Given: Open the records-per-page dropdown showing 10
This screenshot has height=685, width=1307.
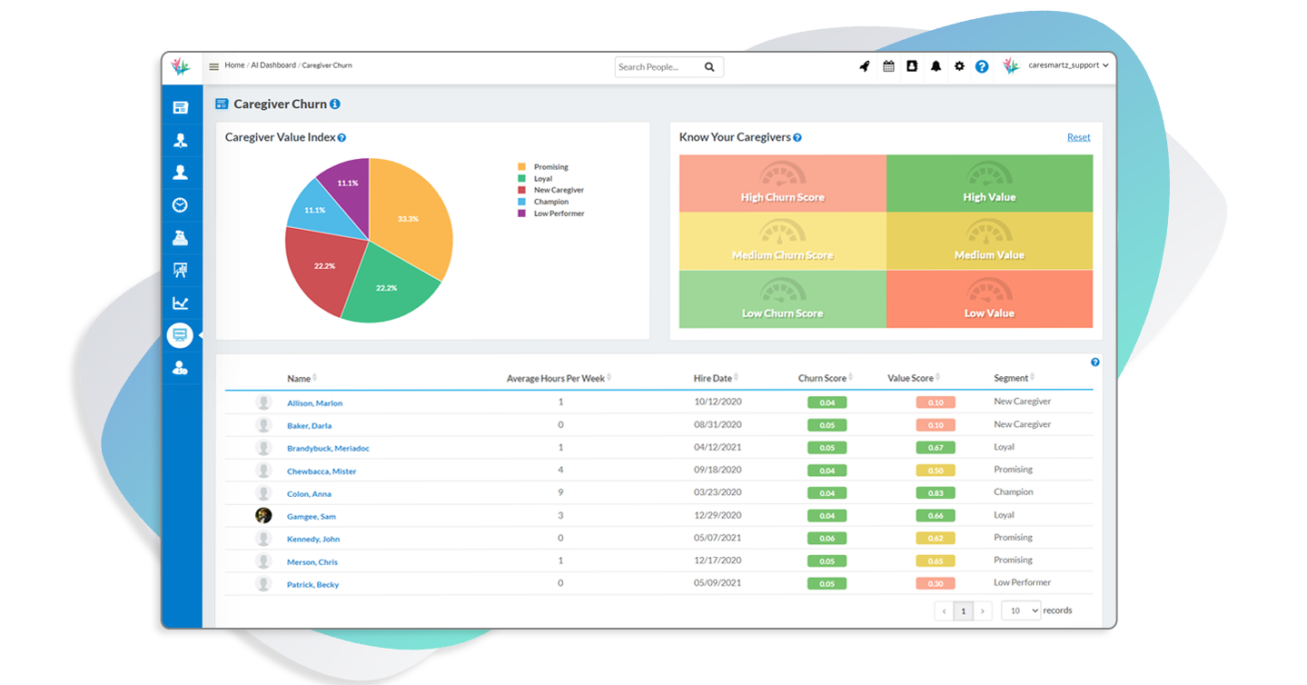Looking at the screenshot, I should 1019,610.
